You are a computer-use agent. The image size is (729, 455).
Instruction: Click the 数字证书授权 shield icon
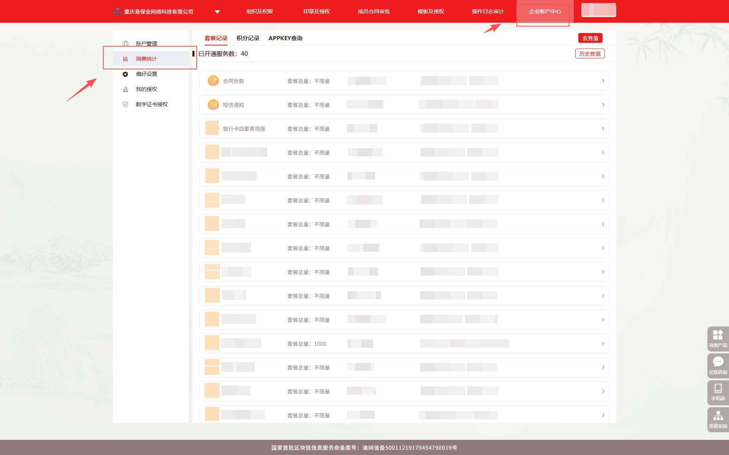point(126,104)
